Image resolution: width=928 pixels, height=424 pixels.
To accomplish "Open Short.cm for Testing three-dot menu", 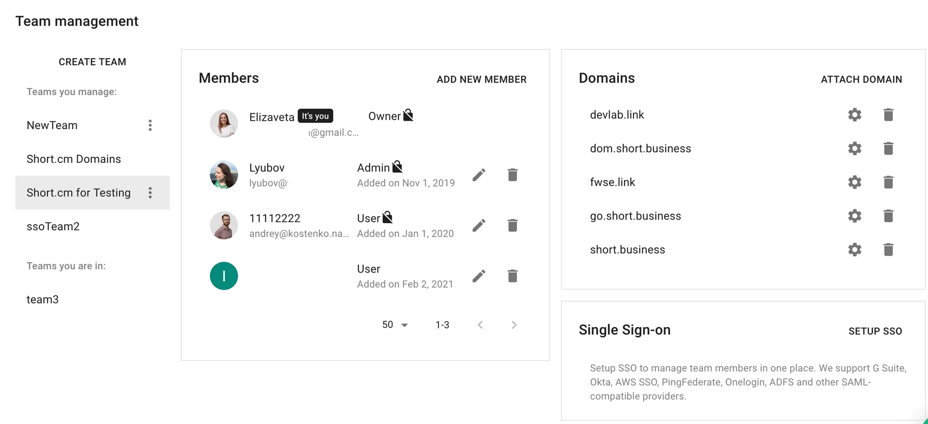I will click(x=150, y=193).
